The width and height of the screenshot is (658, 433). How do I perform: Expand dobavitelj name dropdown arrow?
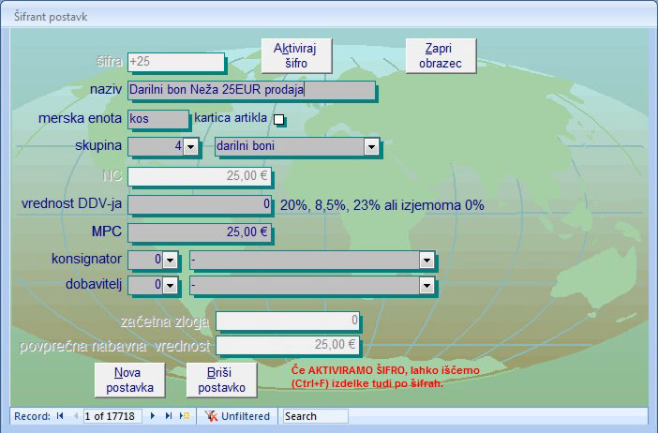[x=427, y=284]
